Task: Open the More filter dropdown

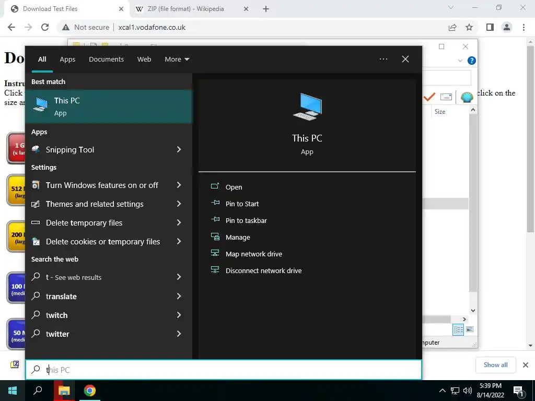Action: (177, 60)
